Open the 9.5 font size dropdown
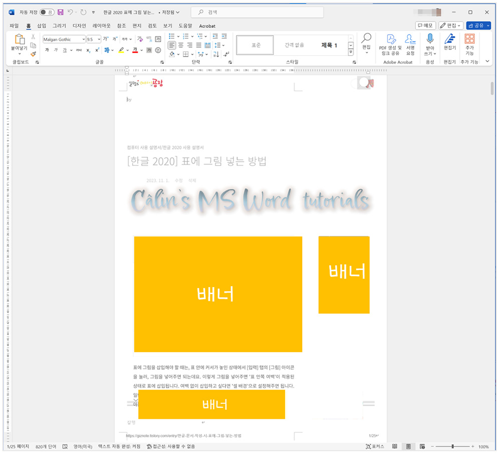501x459 pixels. pyautogui.click(x=99, y=39)
